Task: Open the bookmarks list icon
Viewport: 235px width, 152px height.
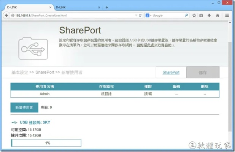Action: [x=201, y=16]
